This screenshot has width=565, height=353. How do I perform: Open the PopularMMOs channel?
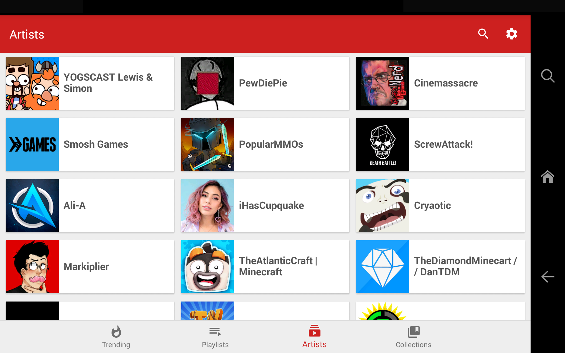pos(265,144)
